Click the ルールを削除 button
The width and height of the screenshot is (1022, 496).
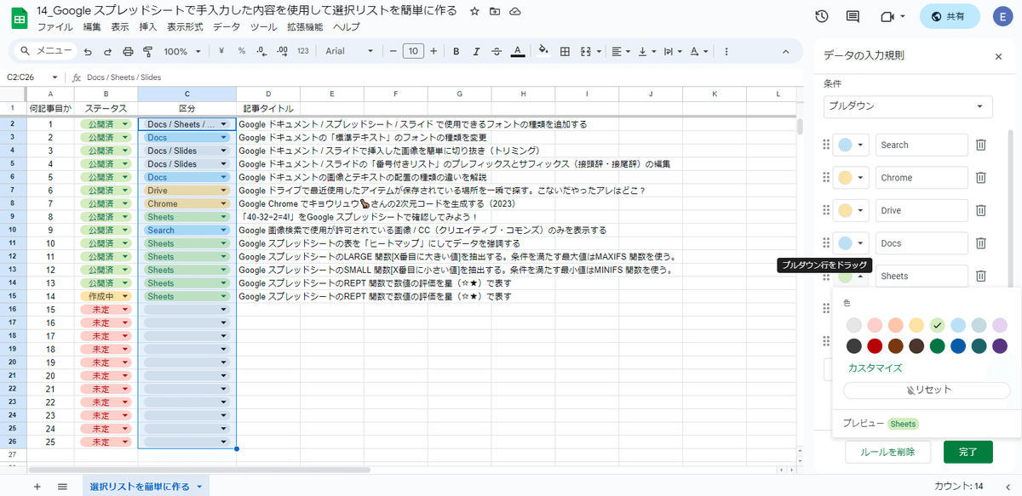tap(888, 452)
